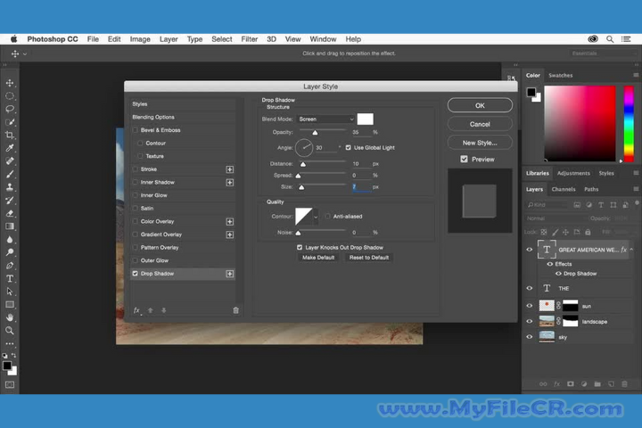
Task: Select the Zoom tool
Action: click(10, 331)
